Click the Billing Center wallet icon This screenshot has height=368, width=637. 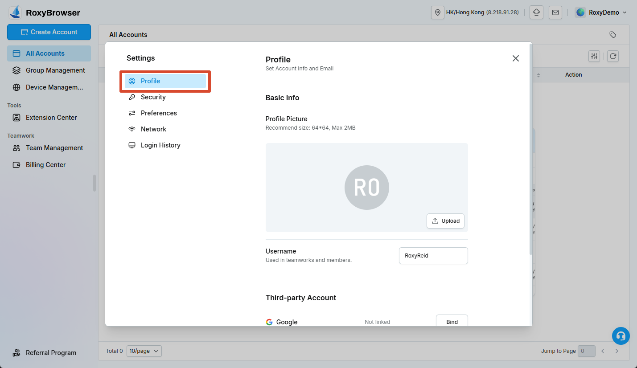(16, 165)
